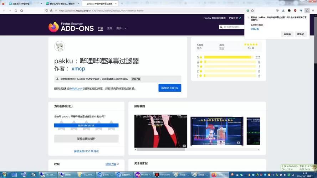Select the 扩展 navigation tab
Viewport: 317px width, 178px height.
coord(100,28)
